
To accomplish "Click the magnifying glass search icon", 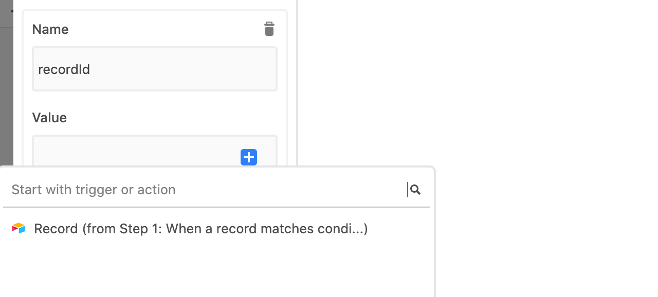I will (415, 190).
